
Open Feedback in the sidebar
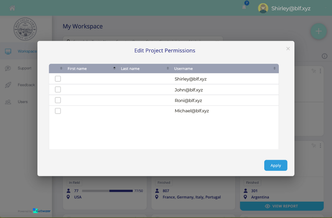coord(26,85)
